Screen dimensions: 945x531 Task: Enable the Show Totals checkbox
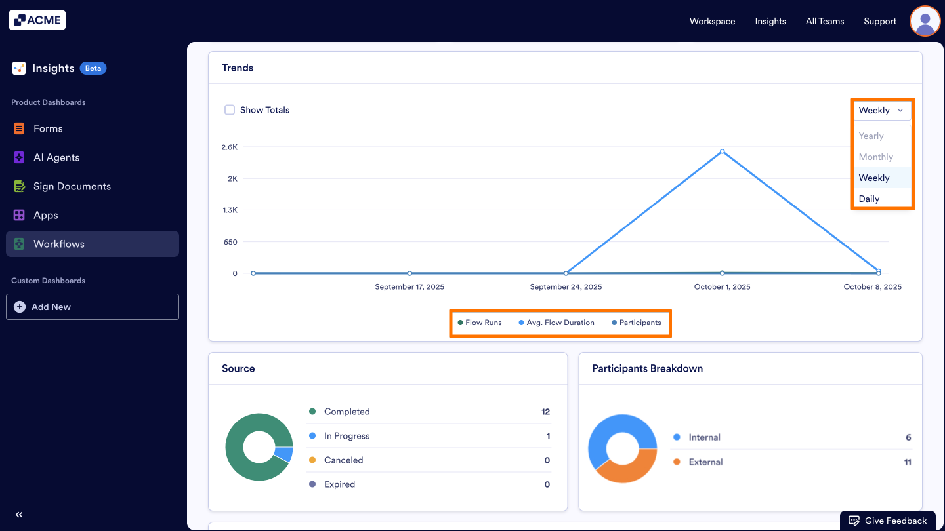[230, 109]
